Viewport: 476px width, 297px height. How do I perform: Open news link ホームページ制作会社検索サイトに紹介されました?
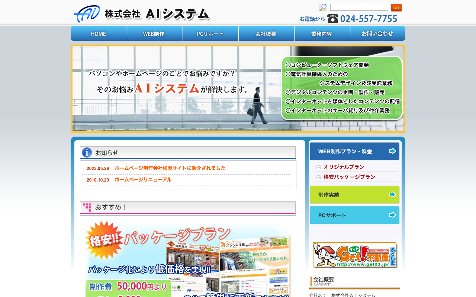pyautogui.click(x=170, y=168)
